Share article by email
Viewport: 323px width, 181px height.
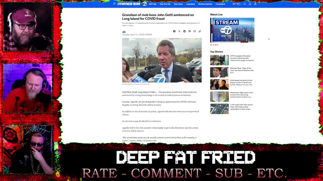(x=195, y=31)
